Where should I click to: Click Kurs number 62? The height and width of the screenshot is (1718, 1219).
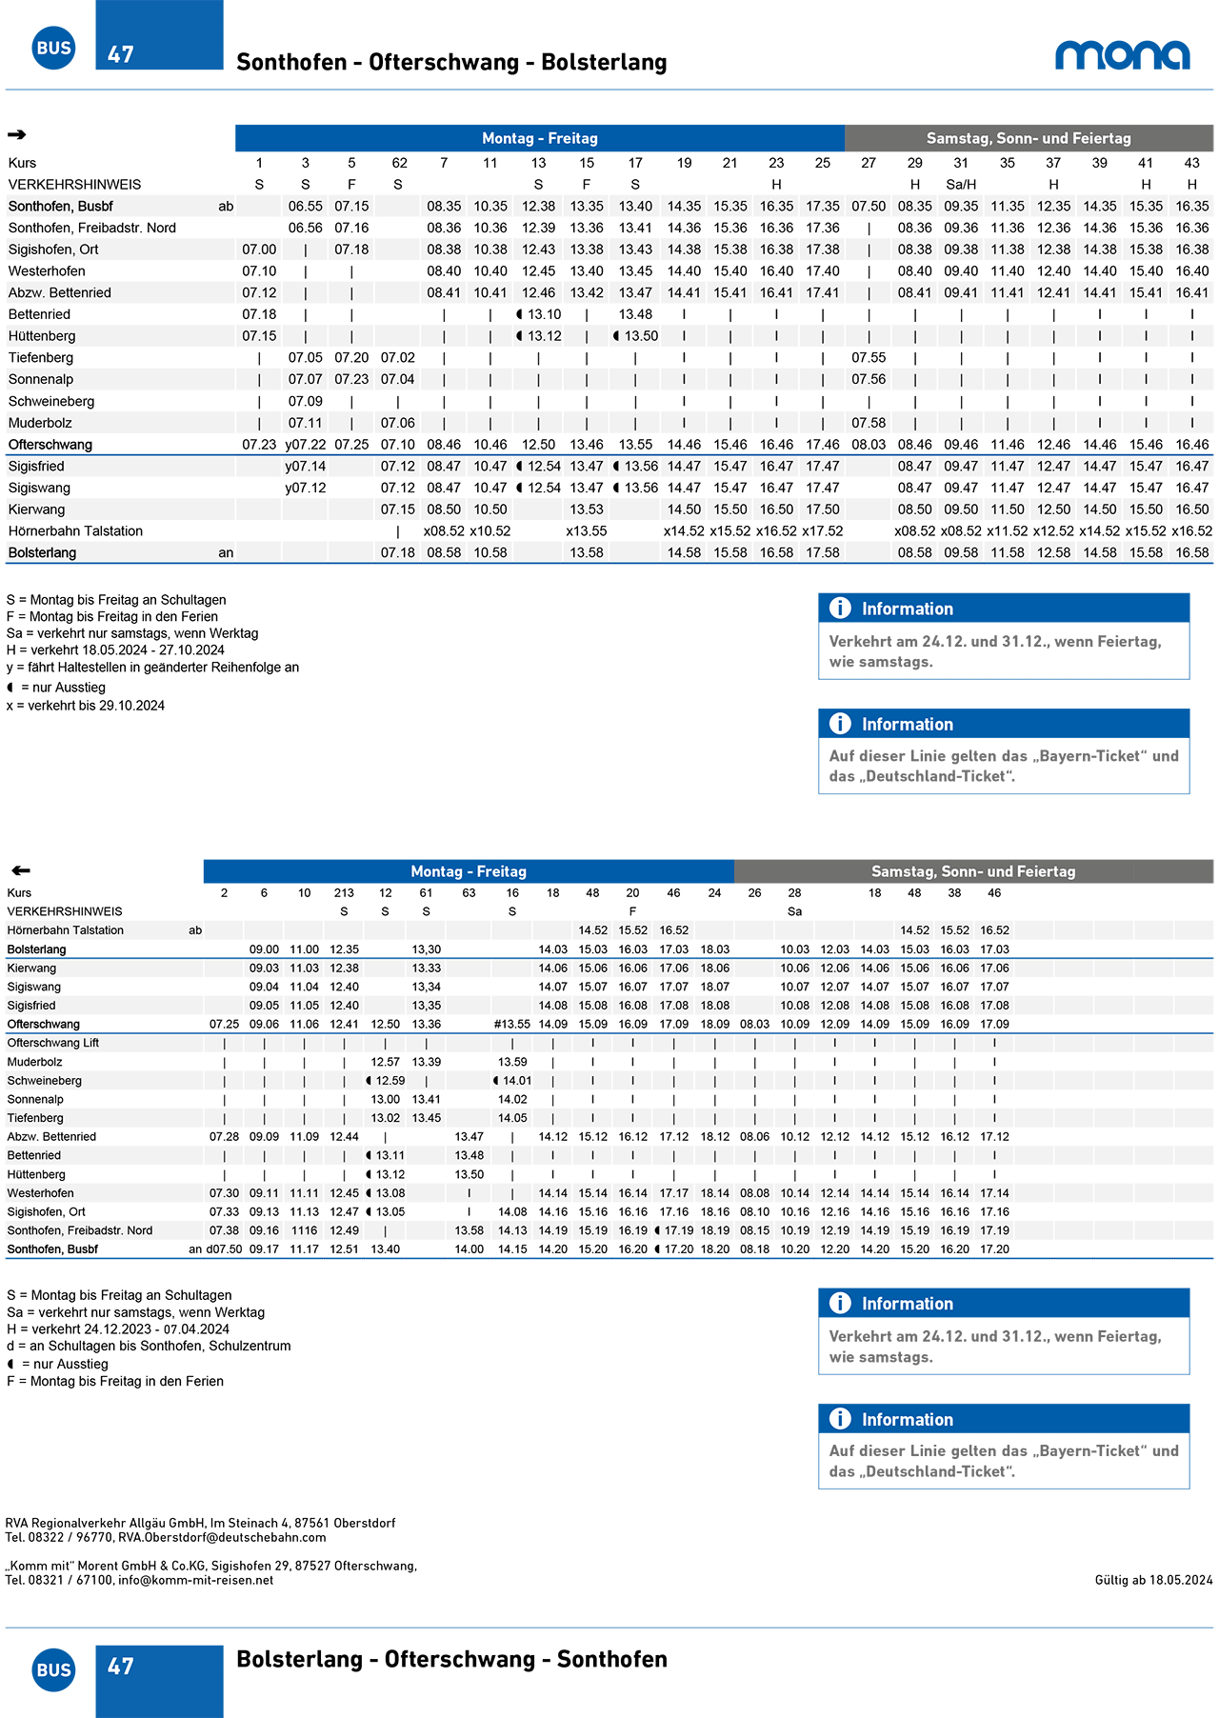400,163
